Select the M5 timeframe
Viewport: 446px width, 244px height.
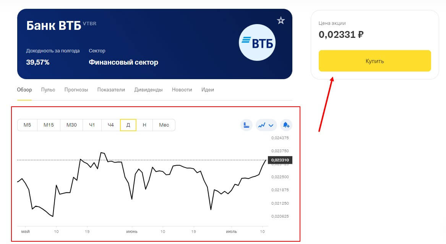point(27,125)
